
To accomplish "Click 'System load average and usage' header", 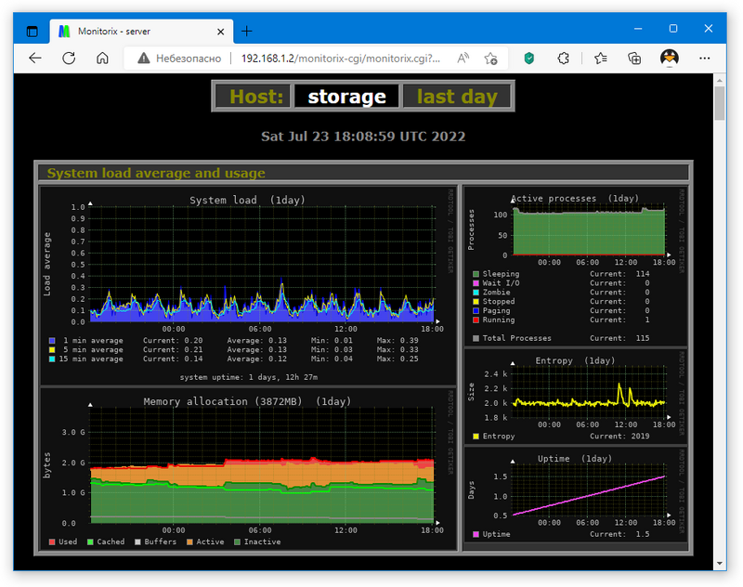I will pos(156,173).
